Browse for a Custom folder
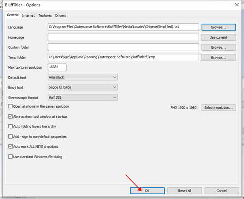The height and width of the screenshot is (199, 244). [x=219, y=48]
